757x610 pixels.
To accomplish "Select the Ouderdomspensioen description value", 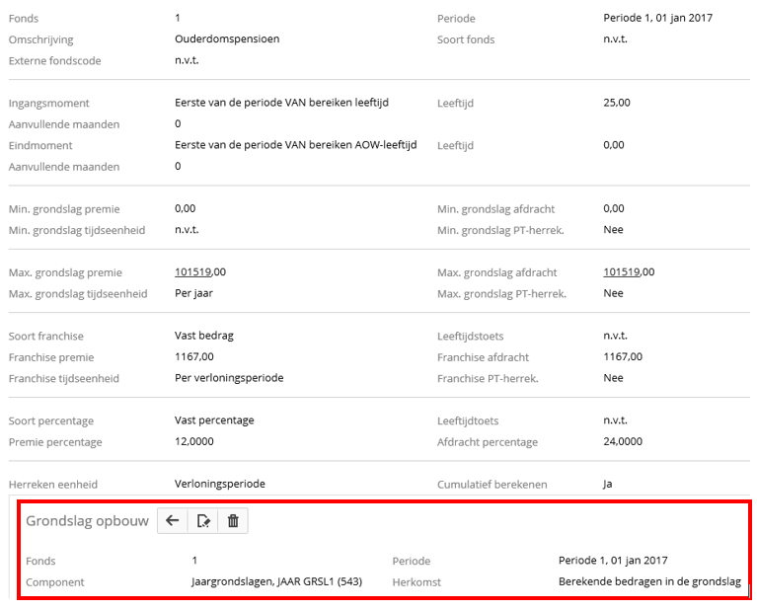I will (x=227, y=39).
